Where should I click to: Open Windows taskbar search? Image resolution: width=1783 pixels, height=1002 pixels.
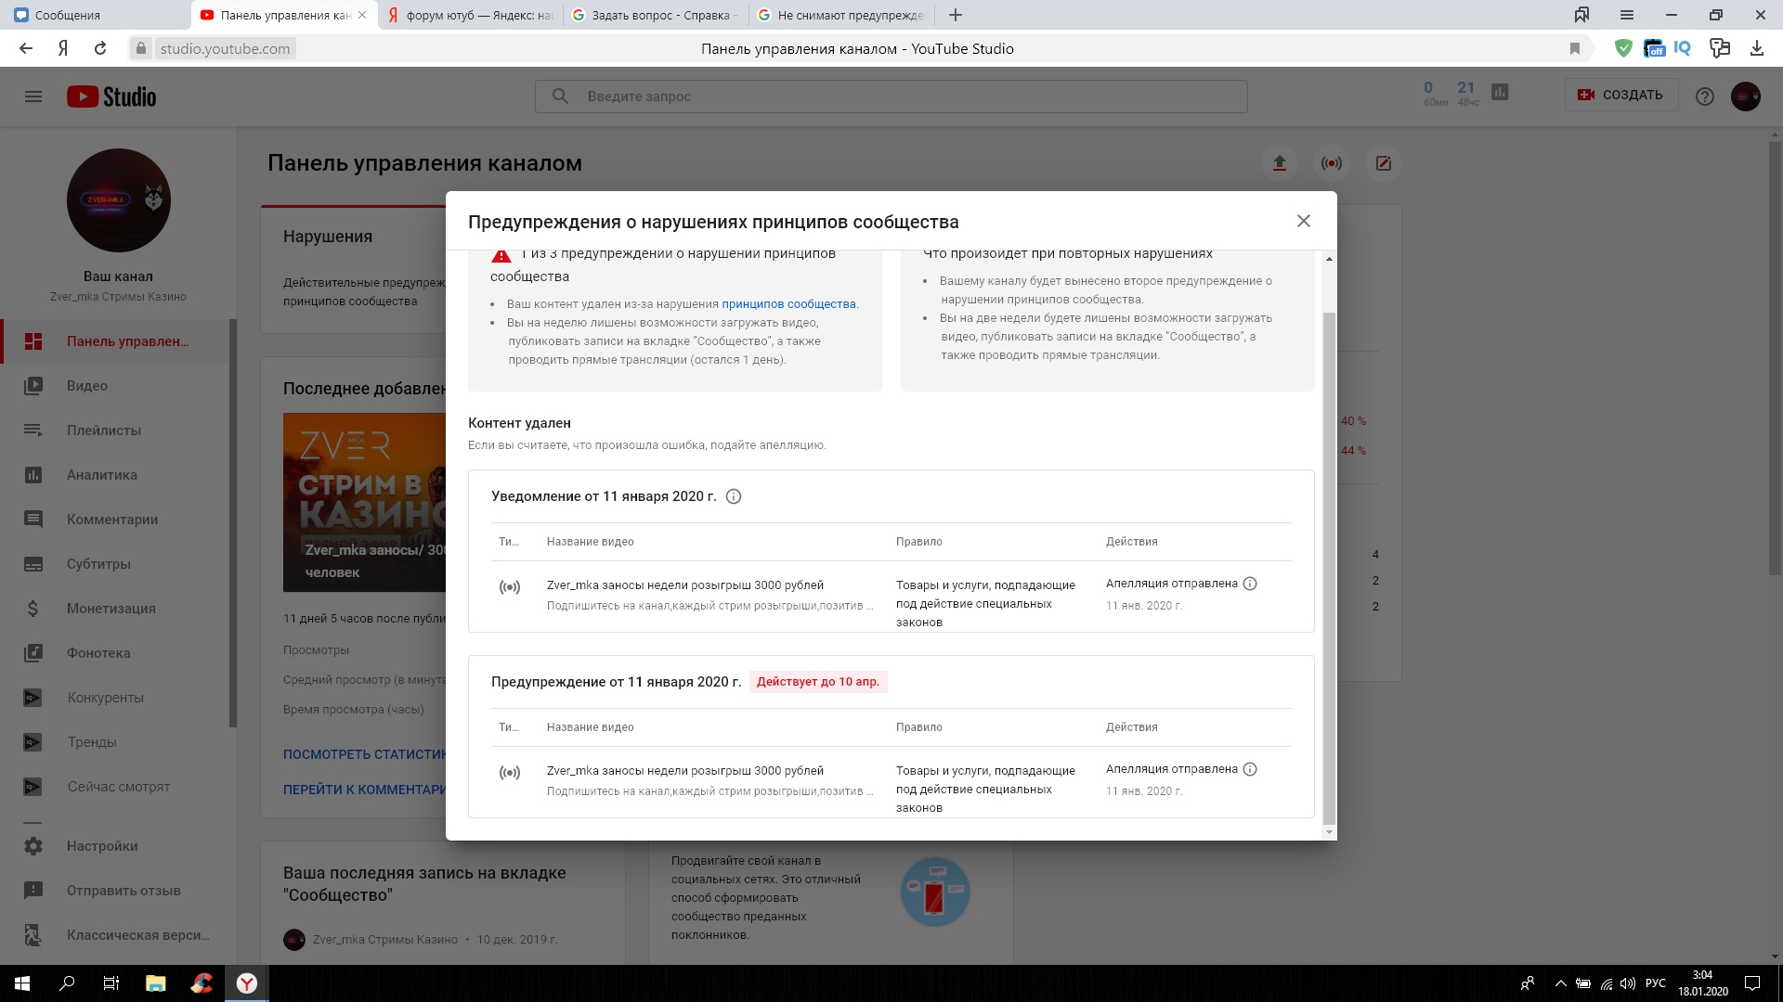point(67,983)
